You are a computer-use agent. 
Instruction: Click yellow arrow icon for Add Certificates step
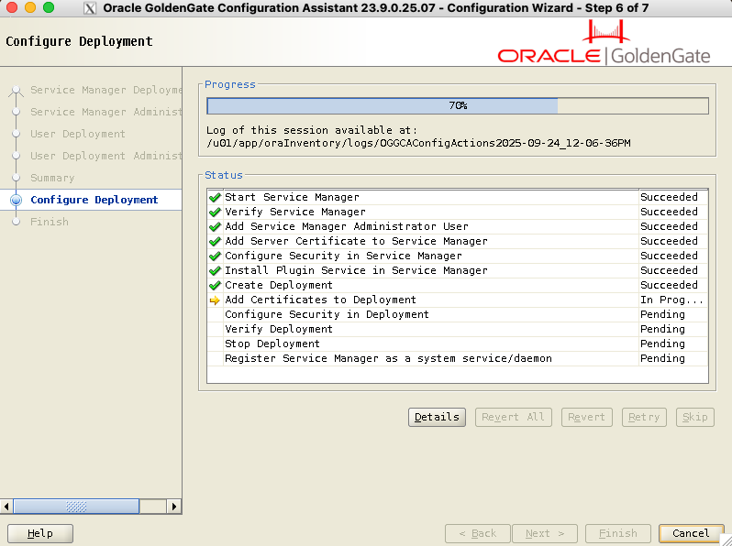click(x=215, y=300)
